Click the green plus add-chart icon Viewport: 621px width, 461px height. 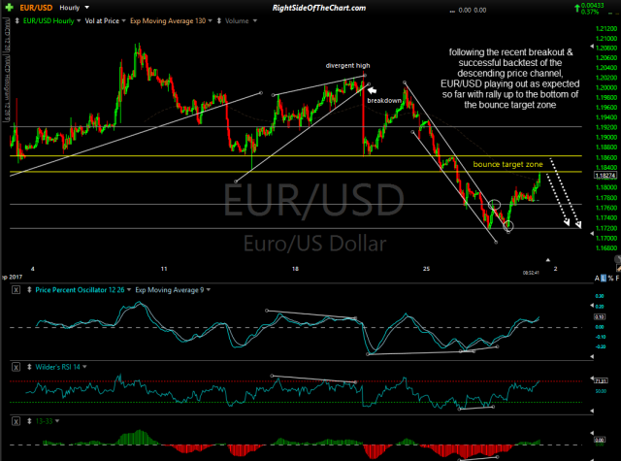coord(9,8)
